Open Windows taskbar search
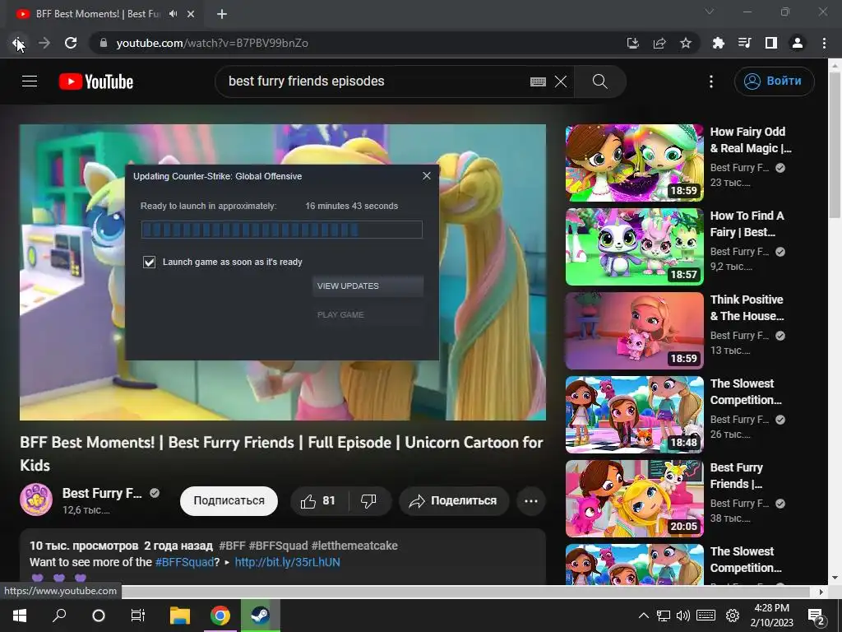The width and height of the screenshot is (842, 632). point(59,616)
